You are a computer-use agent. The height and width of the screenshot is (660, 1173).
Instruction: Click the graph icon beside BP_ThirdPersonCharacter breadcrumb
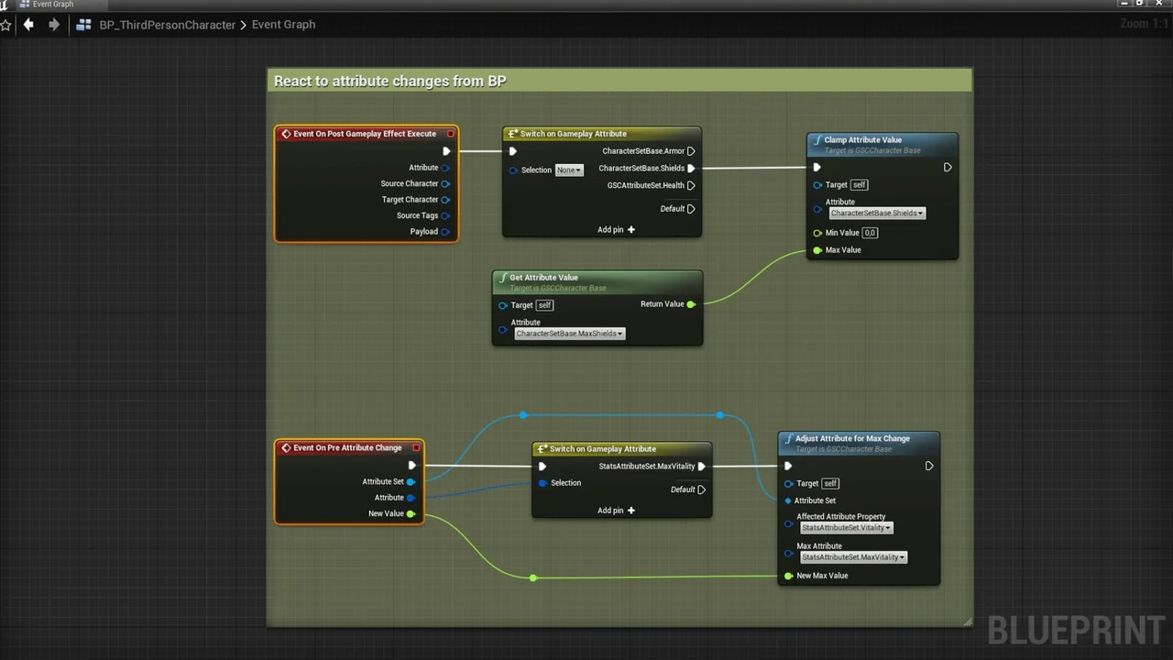tap(83, 25)
